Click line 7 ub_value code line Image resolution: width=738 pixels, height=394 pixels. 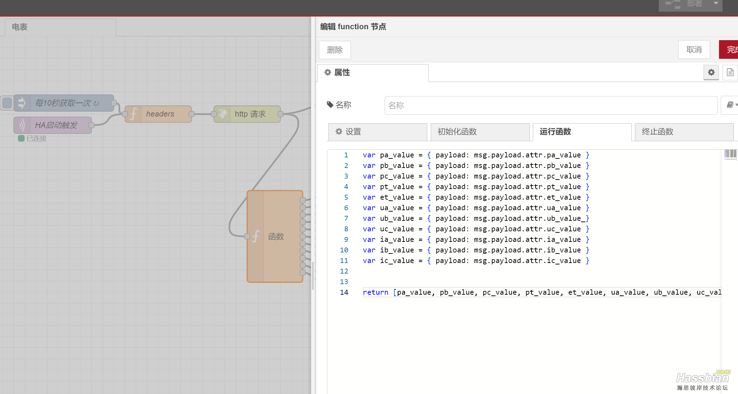[x=476, y=218]
